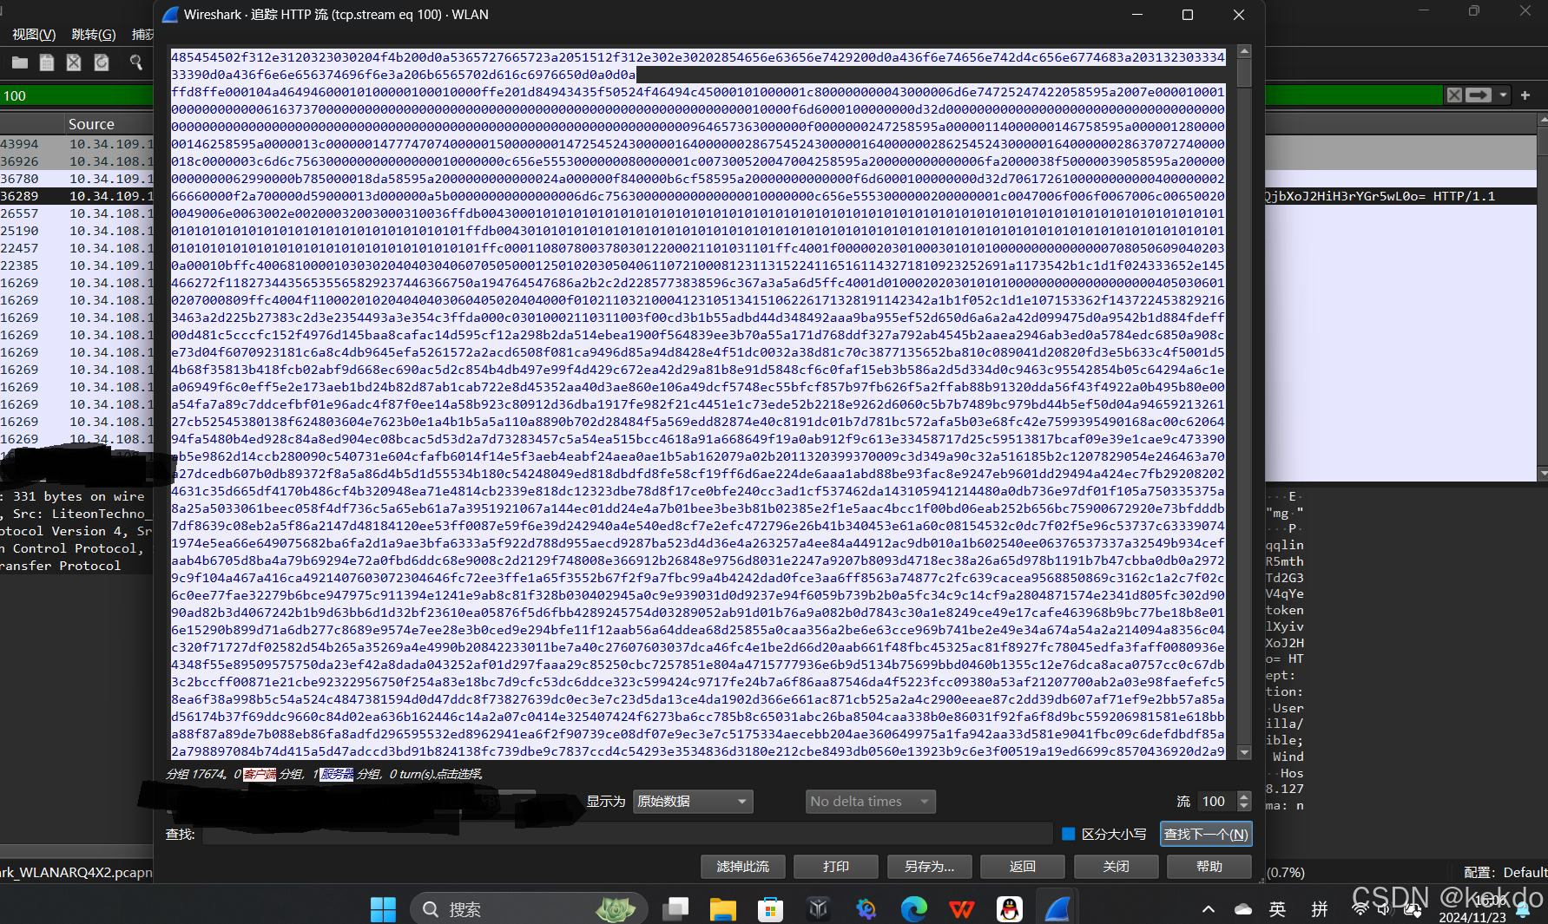Open notification bell in system tray
The height and width of the screenshot is (924, 1548).
(1523, 909)
